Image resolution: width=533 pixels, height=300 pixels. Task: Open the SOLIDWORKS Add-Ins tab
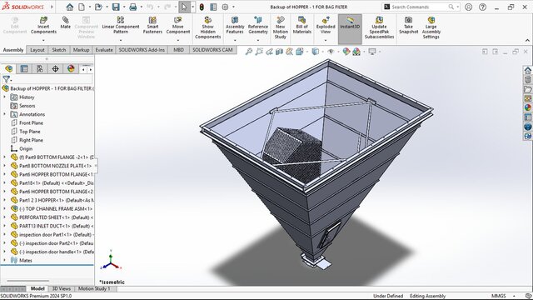click(142, 50)
